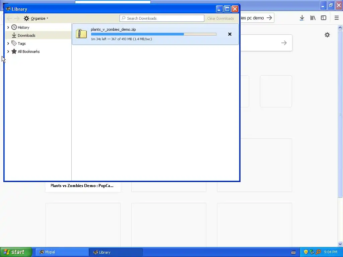Select Tags in Library sidebar
Screen dimensions: 343x257
(22, 44)
